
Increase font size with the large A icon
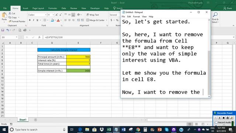point(56,15)
